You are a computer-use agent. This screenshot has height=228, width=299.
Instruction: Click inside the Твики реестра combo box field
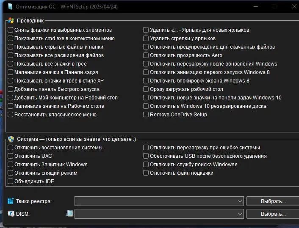tap(159, 201)
